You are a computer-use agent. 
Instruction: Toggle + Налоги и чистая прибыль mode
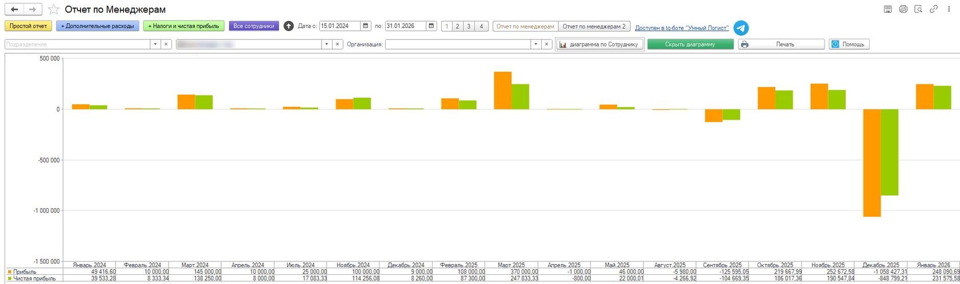(183, 26)
